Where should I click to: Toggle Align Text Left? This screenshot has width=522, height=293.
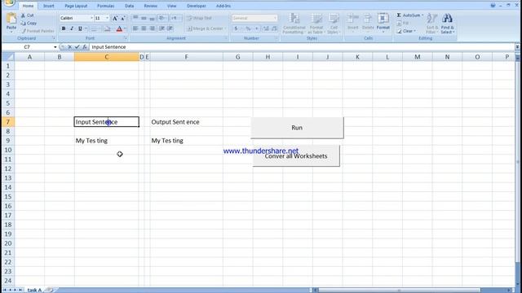(135, 28)
